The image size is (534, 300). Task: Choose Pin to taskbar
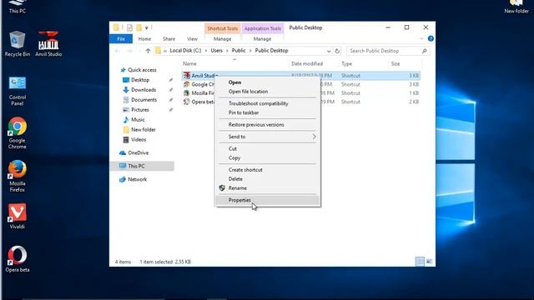pos(268,112)
